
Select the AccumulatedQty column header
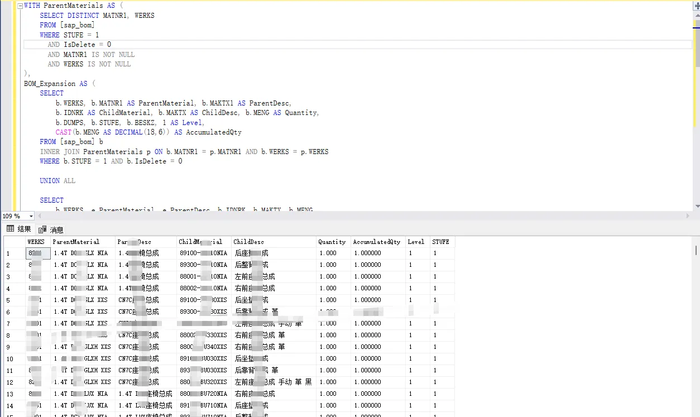click(377, 242)
